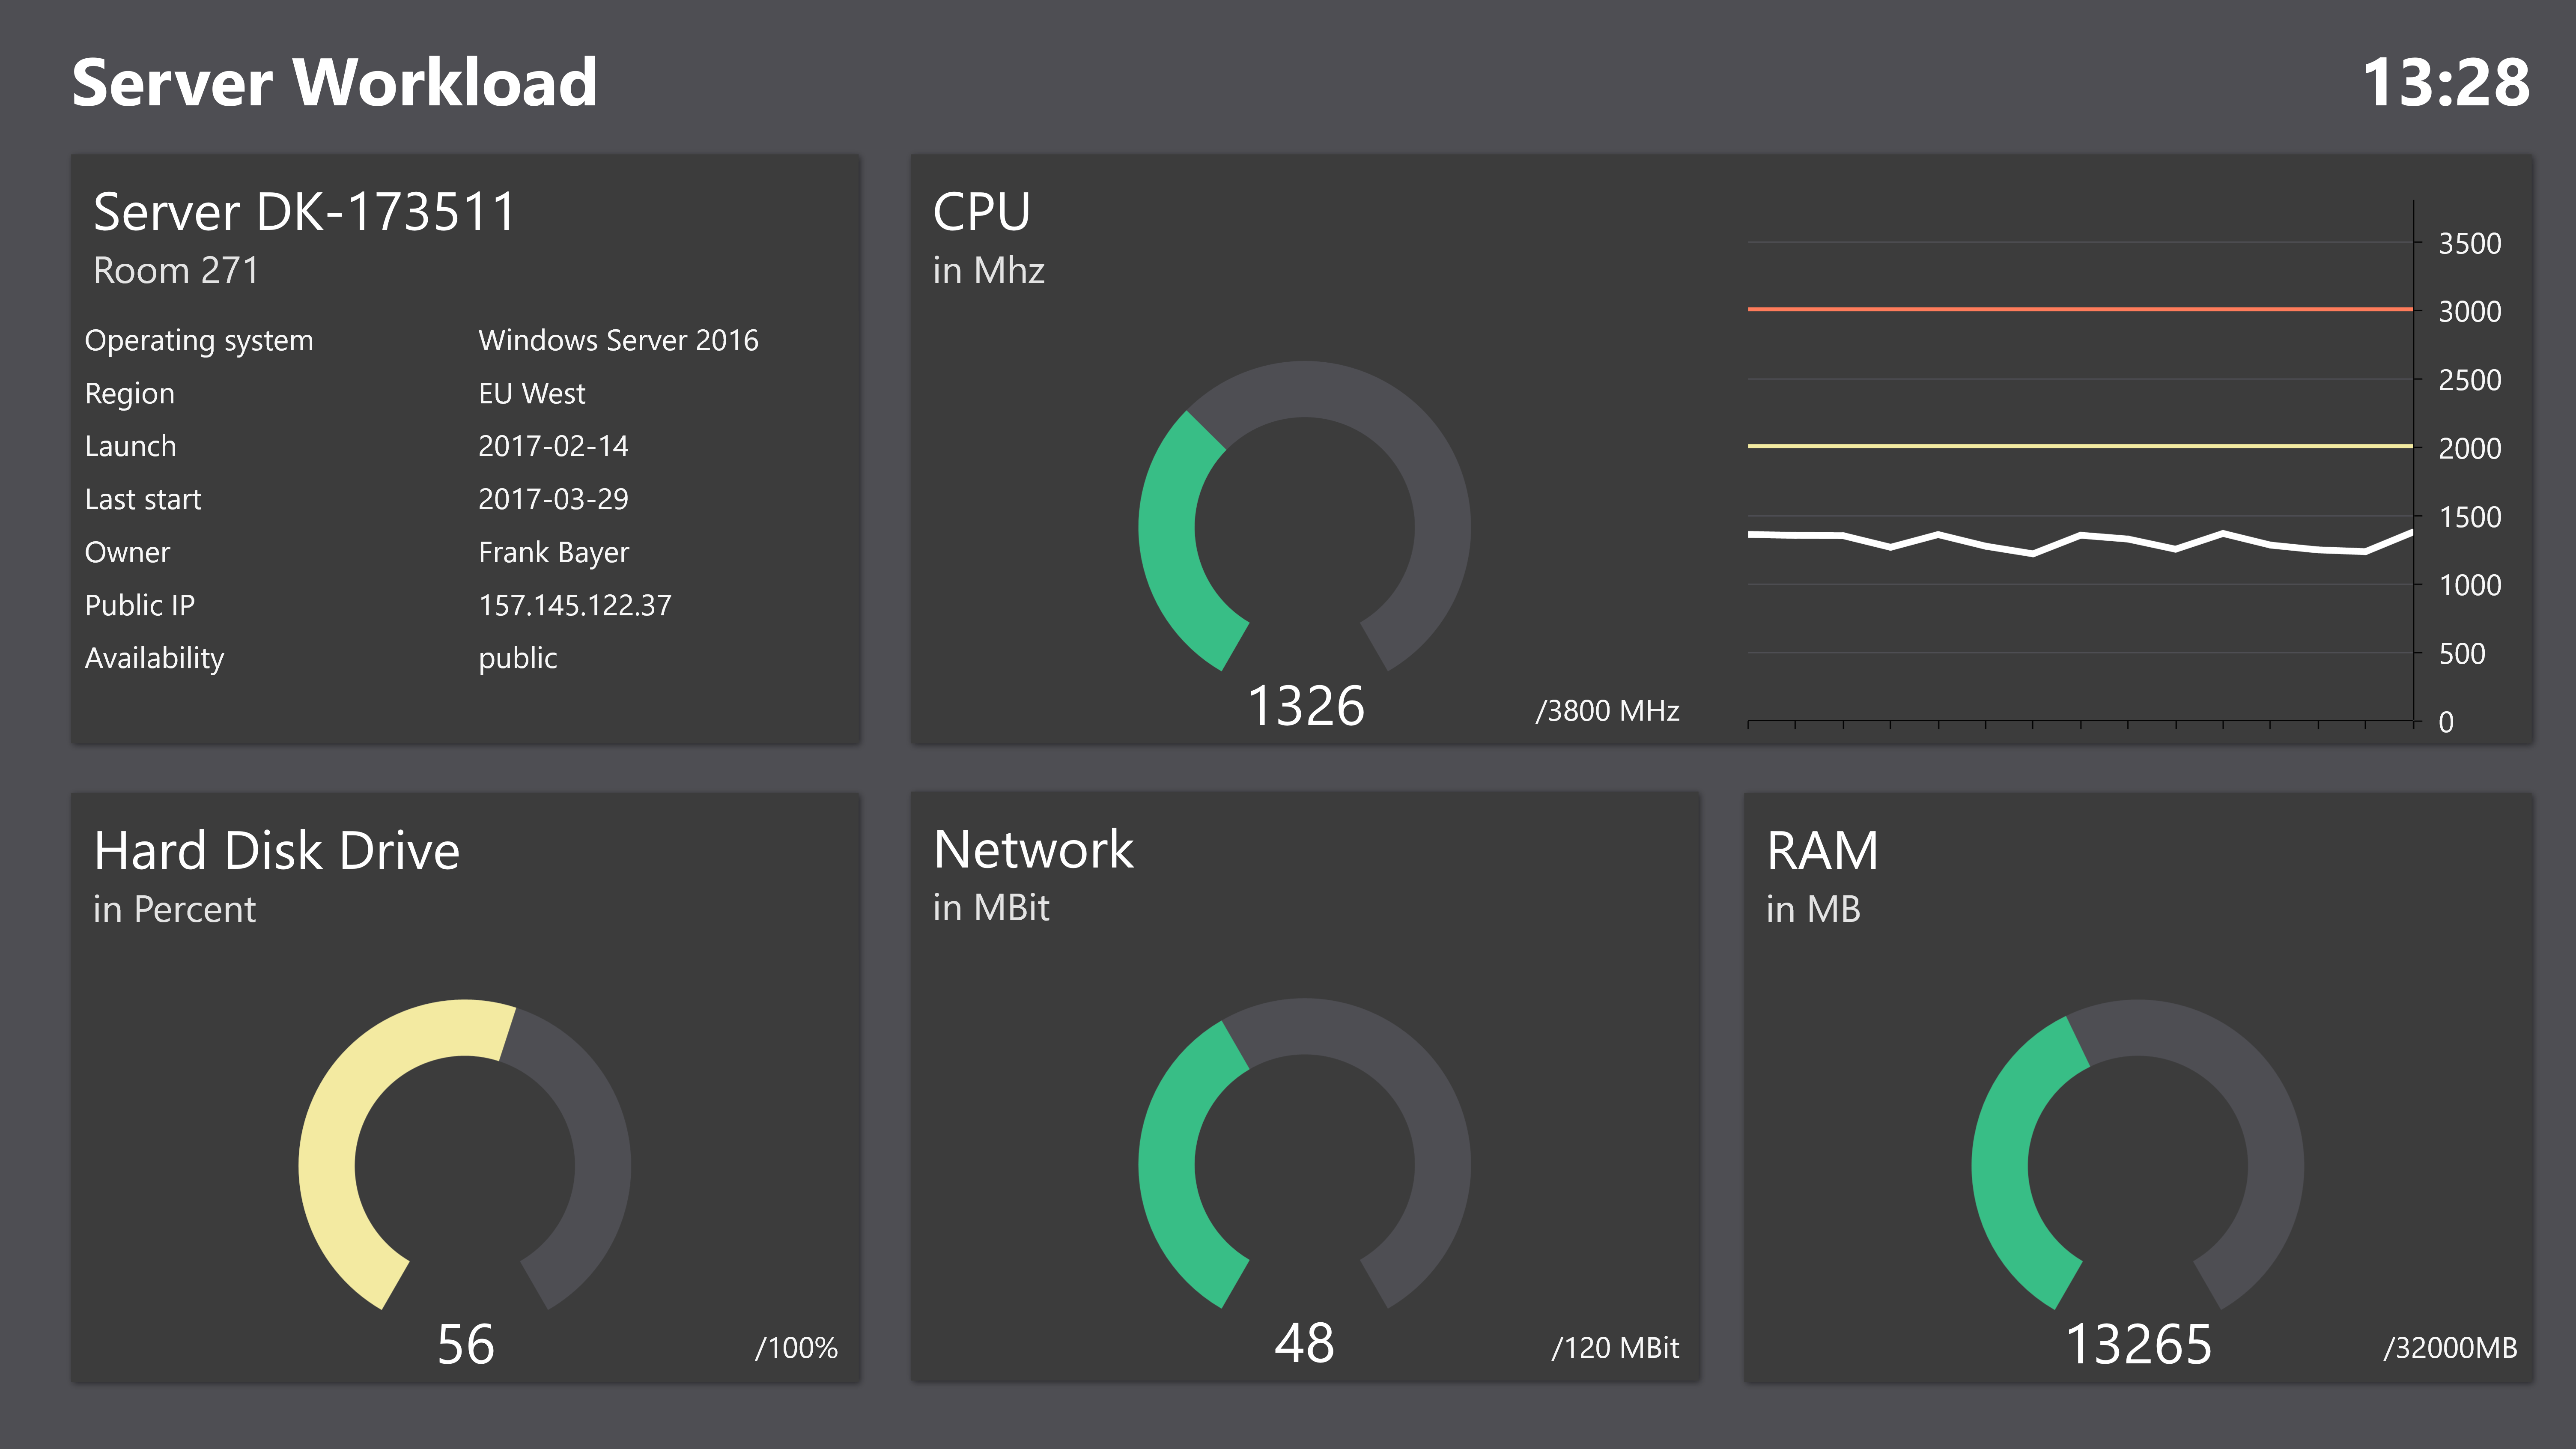Click the green RAM gauge arc
2576x1449 pixels.
(x=2002, y=1165)
